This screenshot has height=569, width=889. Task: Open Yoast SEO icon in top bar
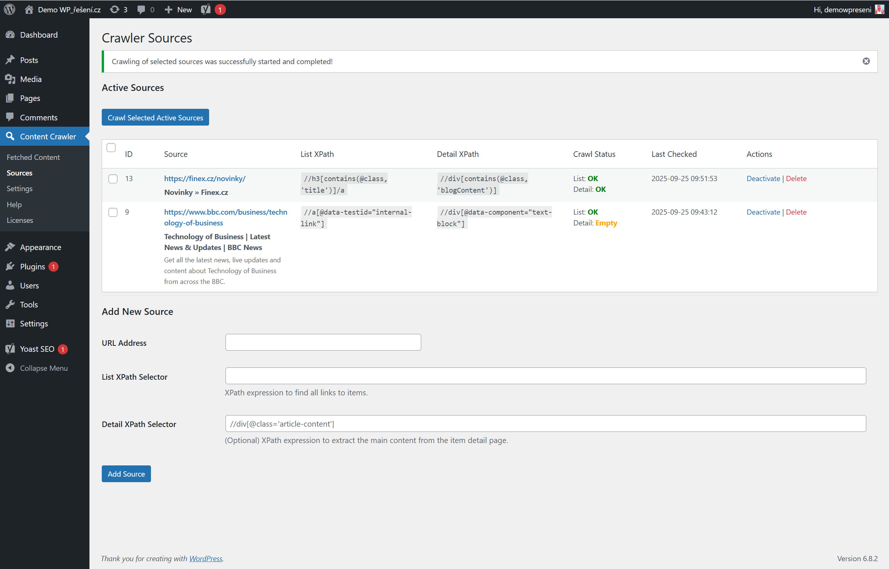pos(206,9)
